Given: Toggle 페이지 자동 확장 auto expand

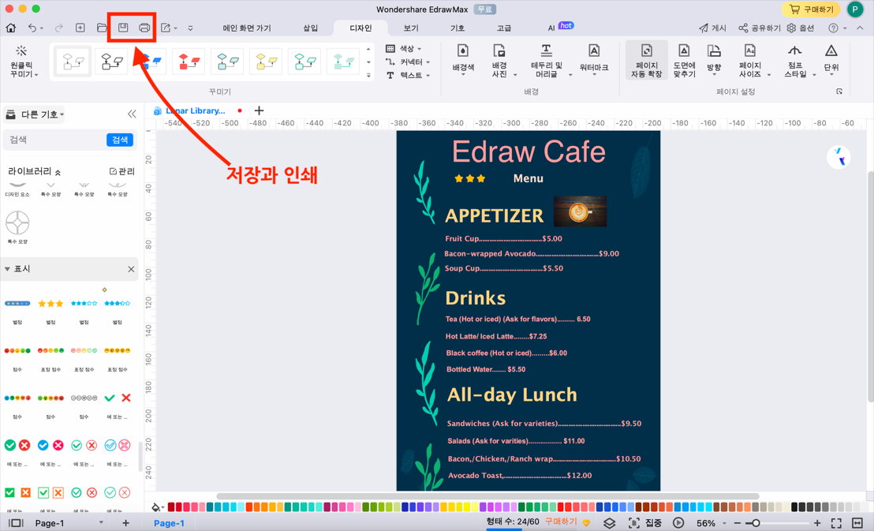Looking at the screenshot, I should 647,61.
